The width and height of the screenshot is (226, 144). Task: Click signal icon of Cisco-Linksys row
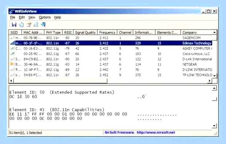(x=12, y=54)
